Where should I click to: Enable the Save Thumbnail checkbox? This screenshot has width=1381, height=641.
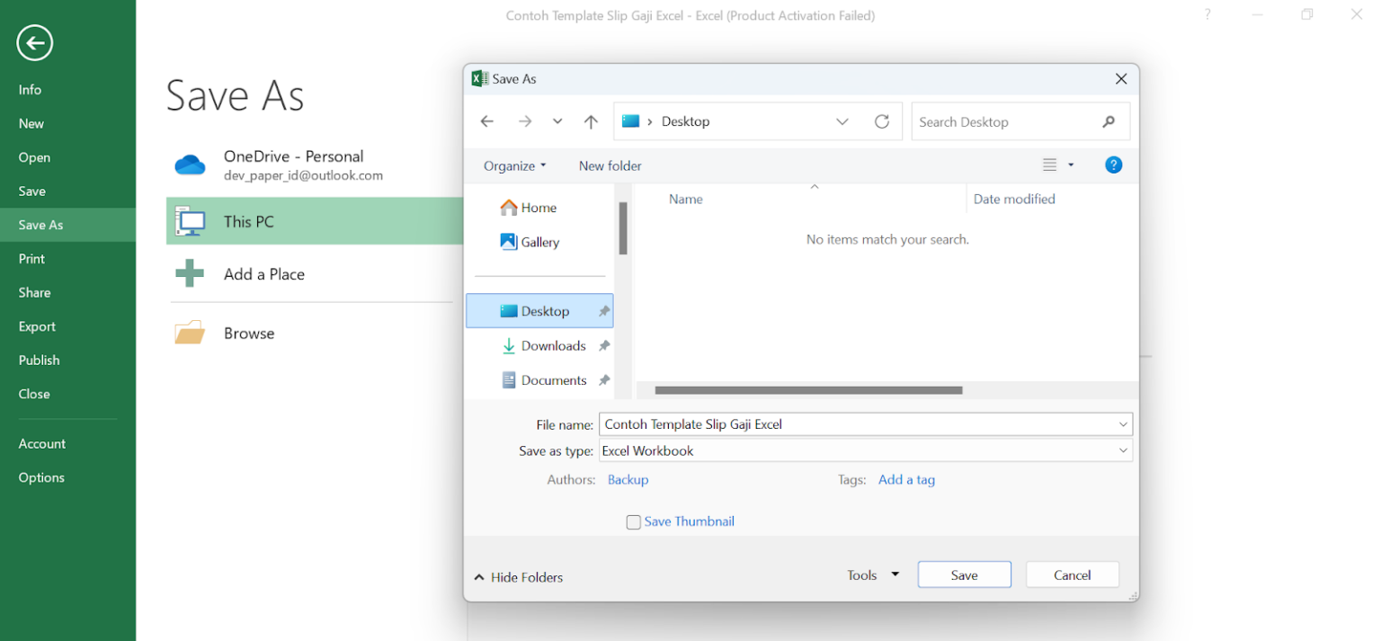pos(633,521)
